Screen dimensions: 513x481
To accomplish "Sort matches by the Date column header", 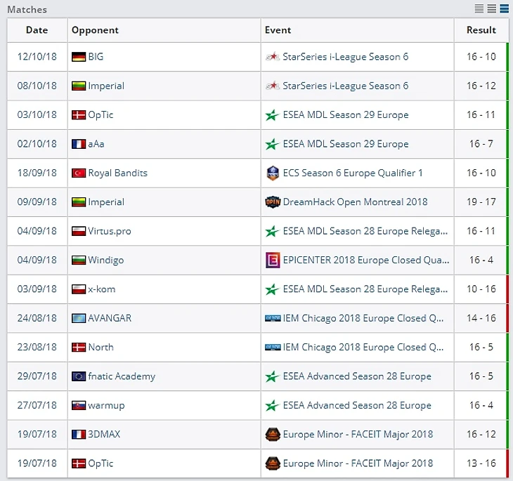I will coord(37,30).
